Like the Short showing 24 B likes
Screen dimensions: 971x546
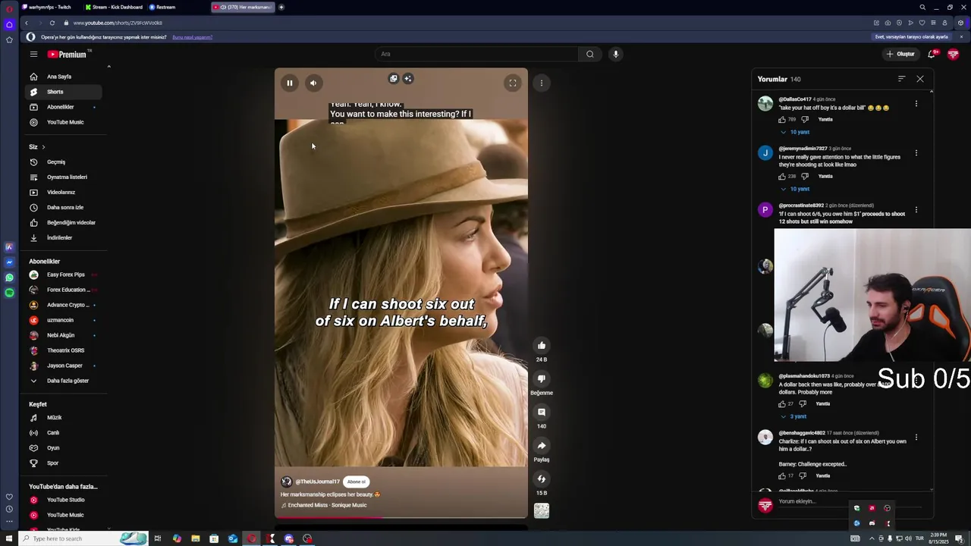coord(542,345)
